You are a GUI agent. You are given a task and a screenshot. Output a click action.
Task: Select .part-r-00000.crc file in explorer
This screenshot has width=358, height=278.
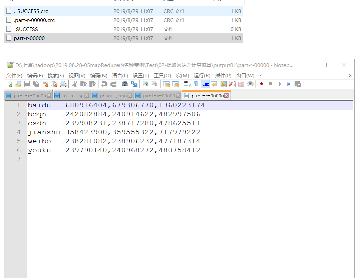pos(123,20)
